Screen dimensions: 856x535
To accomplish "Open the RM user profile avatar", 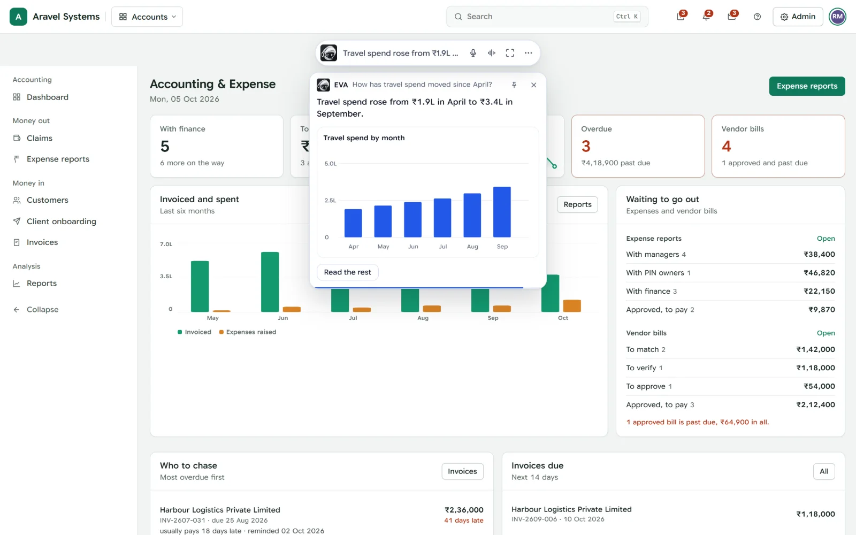I will pos(838,17).
